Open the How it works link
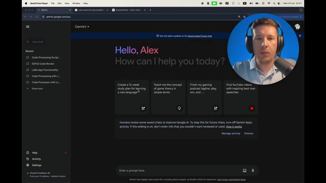Screen dimensions: 326x183 click(234, 127)
